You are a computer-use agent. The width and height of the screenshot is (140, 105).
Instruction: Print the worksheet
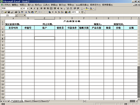coord(16,12)
